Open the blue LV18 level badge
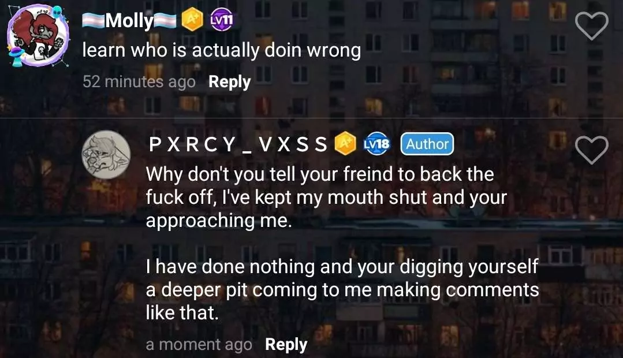Screen dimensions: 623x358 coord(376,143)
